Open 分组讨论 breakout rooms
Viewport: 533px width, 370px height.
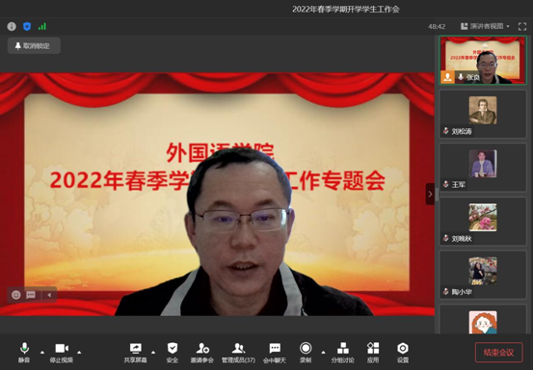click(343, 353)
